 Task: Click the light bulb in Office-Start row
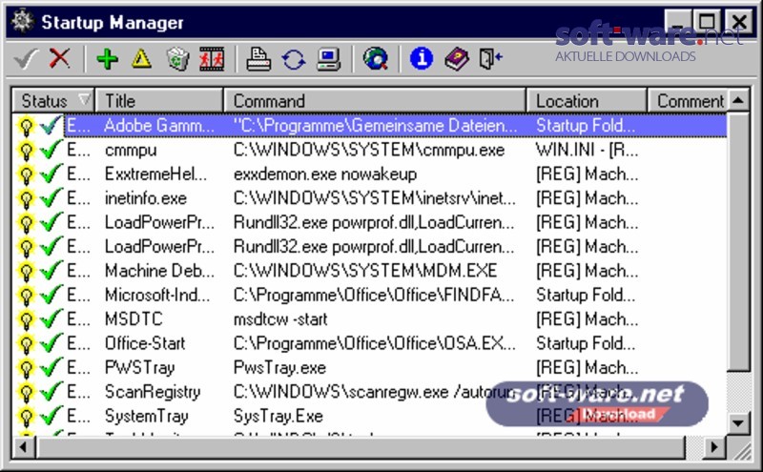(26, 344)
